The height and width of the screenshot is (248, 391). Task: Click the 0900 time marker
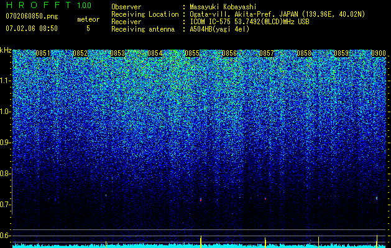pyautogui.click(x=379, y=53)
